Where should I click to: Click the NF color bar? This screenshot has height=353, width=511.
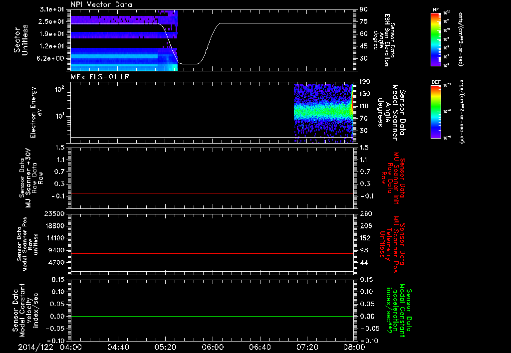coord(436,39)
